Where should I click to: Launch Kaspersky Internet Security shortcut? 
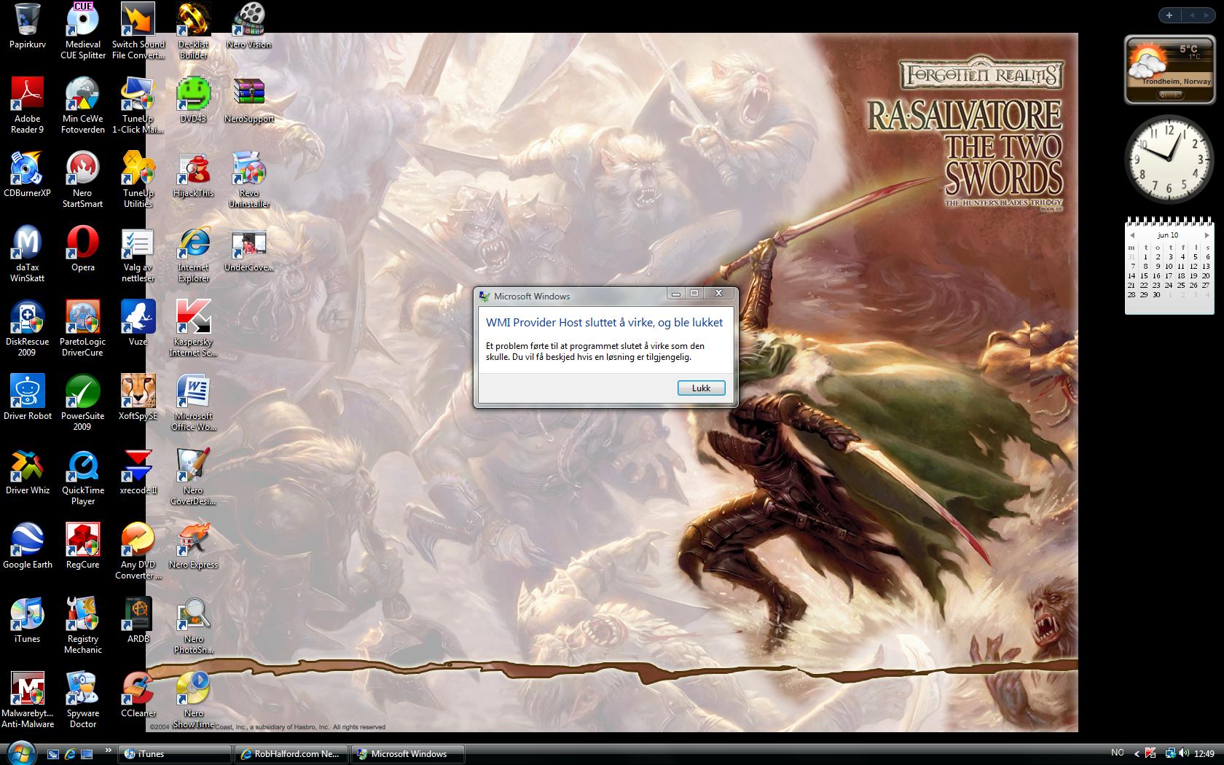coord(193,328)
